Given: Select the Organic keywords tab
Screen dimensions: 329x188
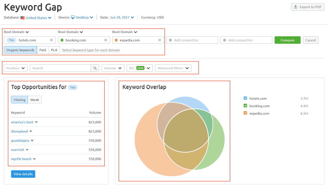Looking at the screenshot, I should coord(20,50).
